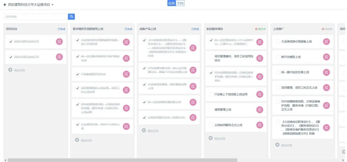Image resolution: width=347 pixels, height=162 pixels.
Task: Switch to the 文档 tab
Action: click(x=180, y=3)
